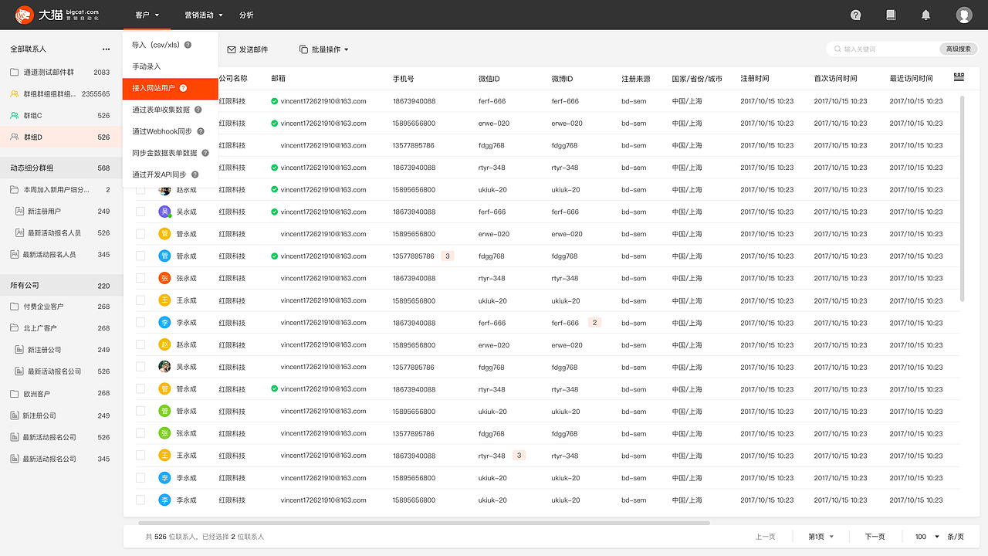
Task: Open the column settings icon in table header
Action: point(959,77)
